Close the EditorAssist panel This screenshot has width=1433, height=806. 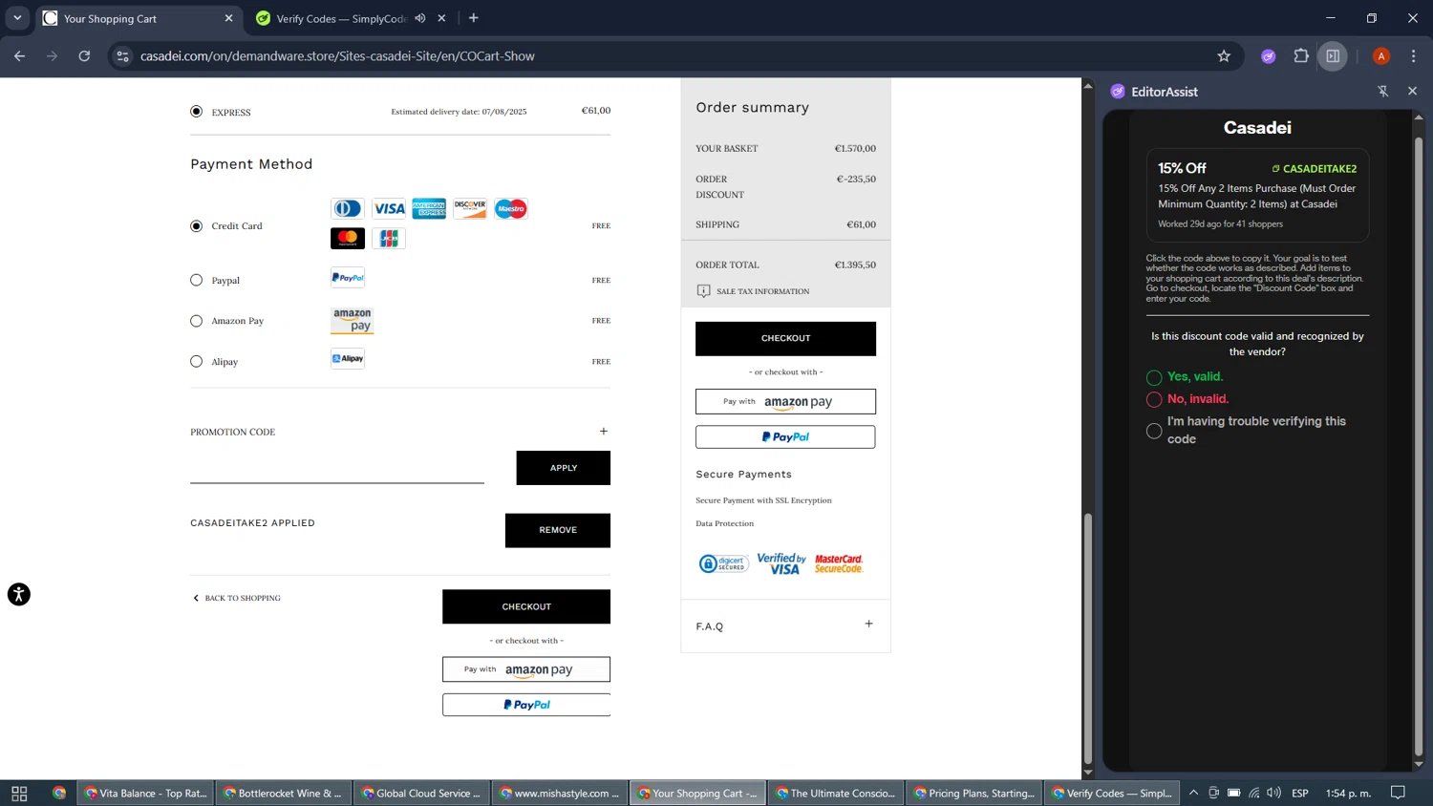click(1412, 92)
